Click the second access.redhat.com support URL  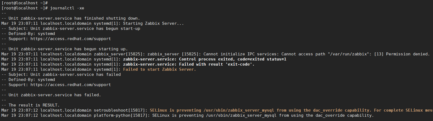tap(71, 85)
